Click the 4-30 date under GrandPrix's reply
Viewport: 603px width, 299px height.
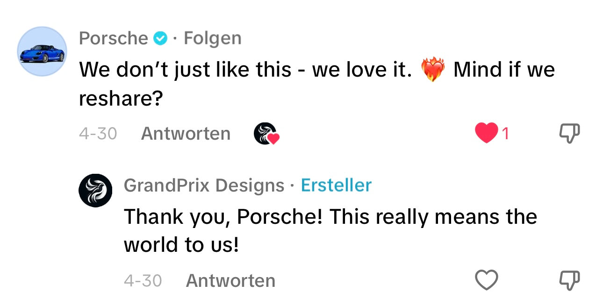tap(143, 281)
